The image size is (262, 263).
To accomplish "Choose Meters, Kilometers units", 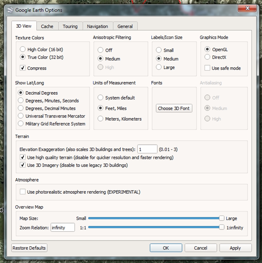I will pos(100,119).
